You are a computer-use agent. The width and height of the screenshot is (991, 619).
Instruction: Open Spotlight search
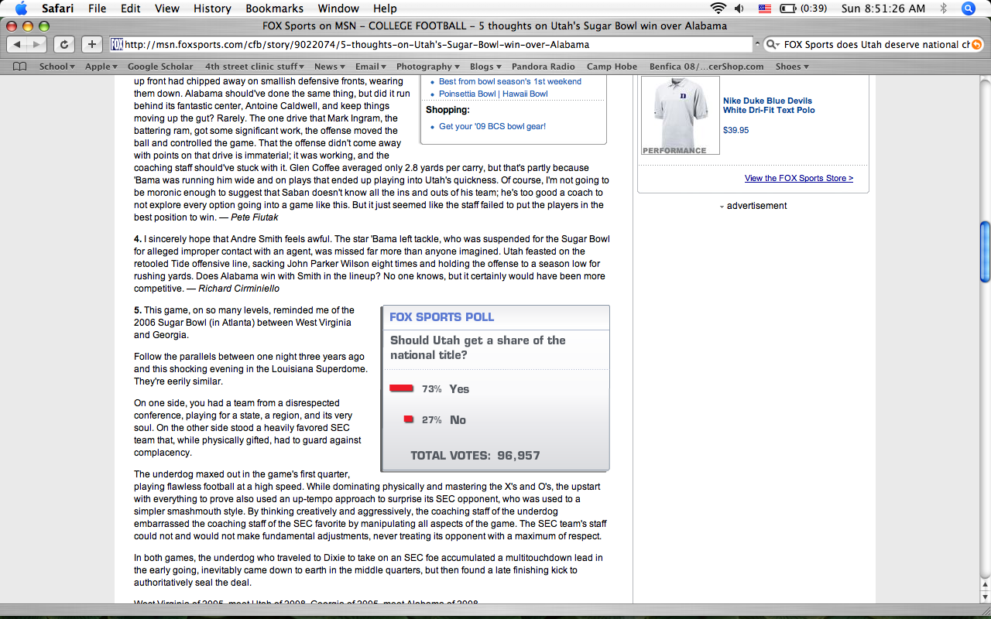tap(969, 9)
